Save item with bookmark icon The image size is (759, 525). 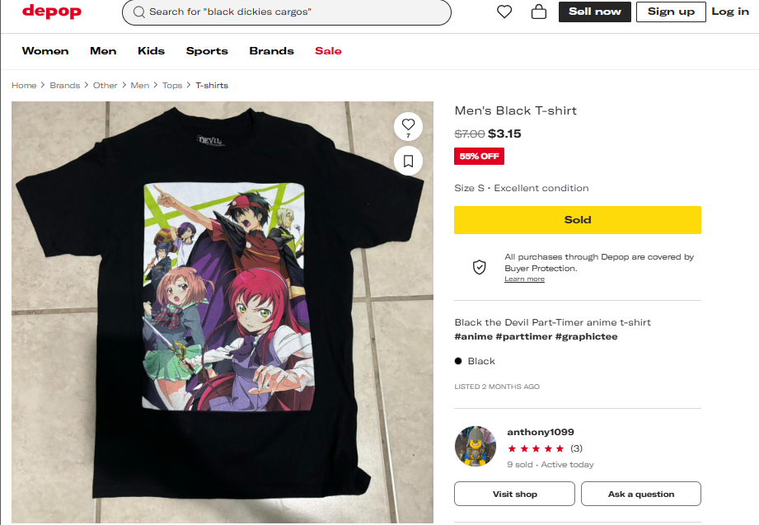coord(408,160)
